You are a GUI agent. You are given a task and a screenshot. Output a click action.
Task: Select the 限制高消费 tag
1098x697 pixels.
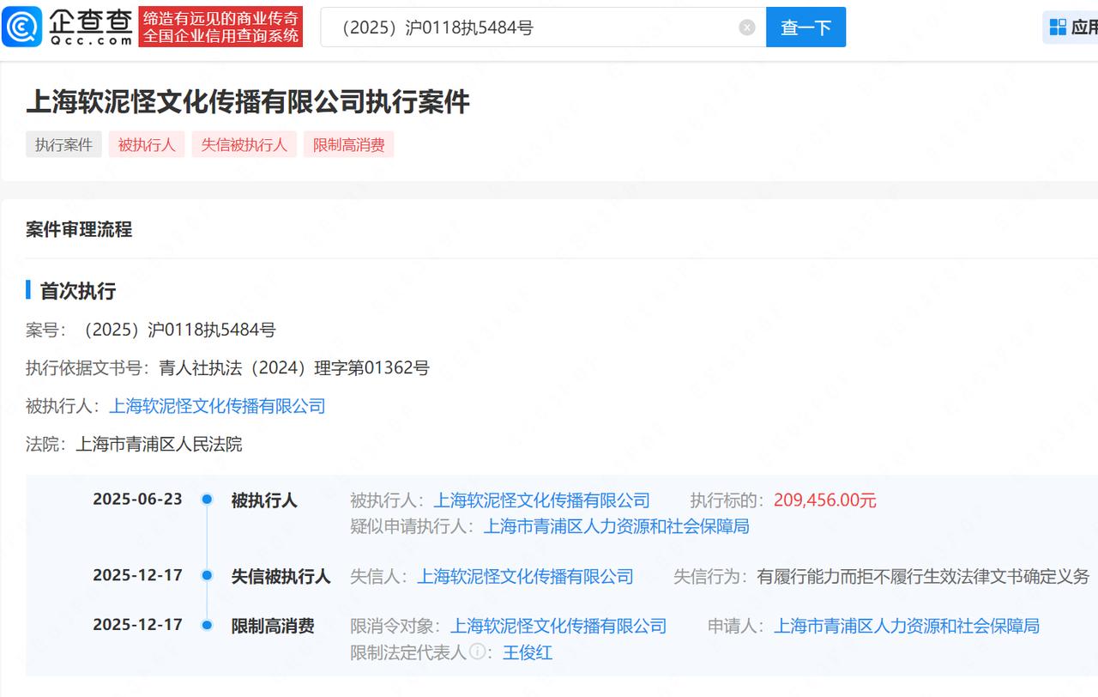point(347,144)
